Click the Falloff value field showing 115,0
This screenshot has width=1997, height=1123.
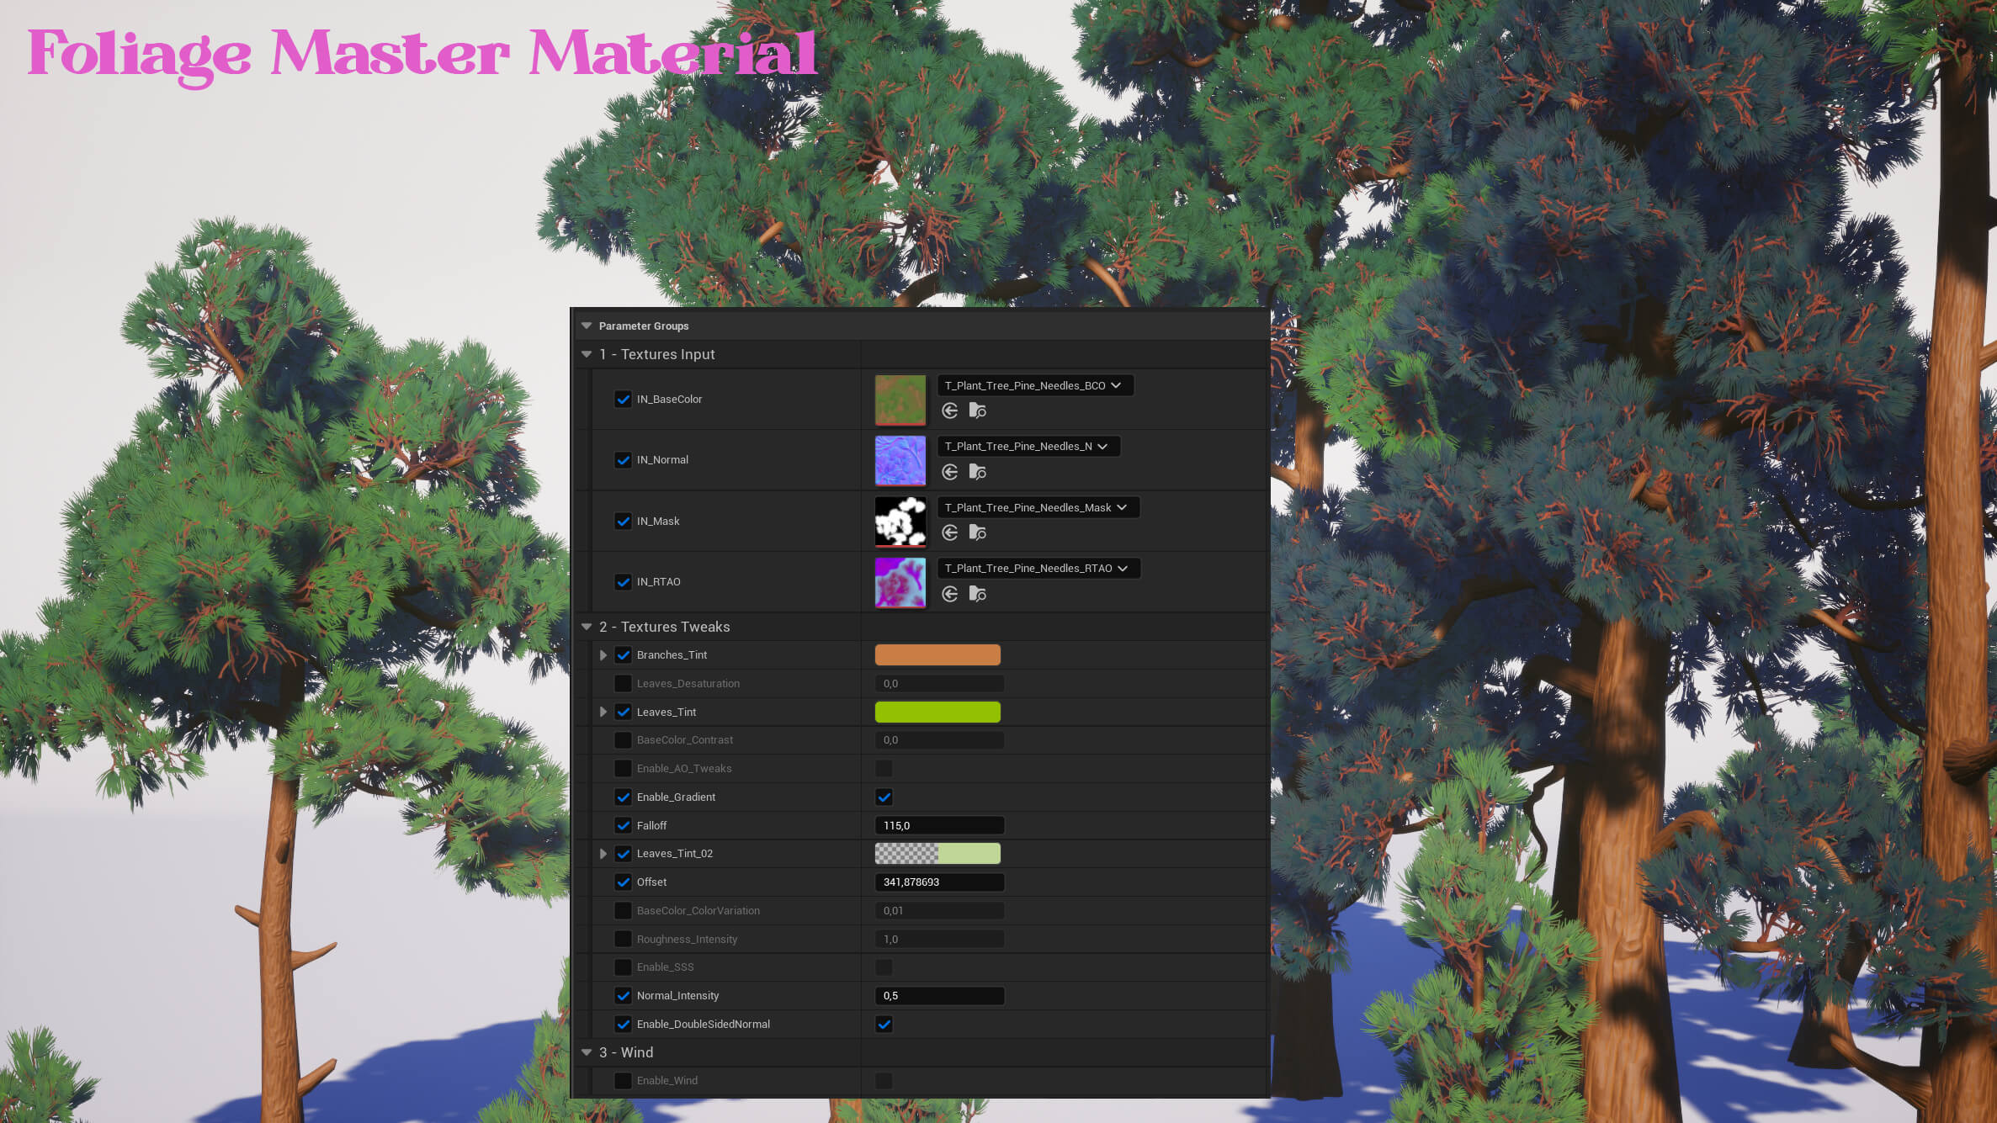tap(939, 825)
